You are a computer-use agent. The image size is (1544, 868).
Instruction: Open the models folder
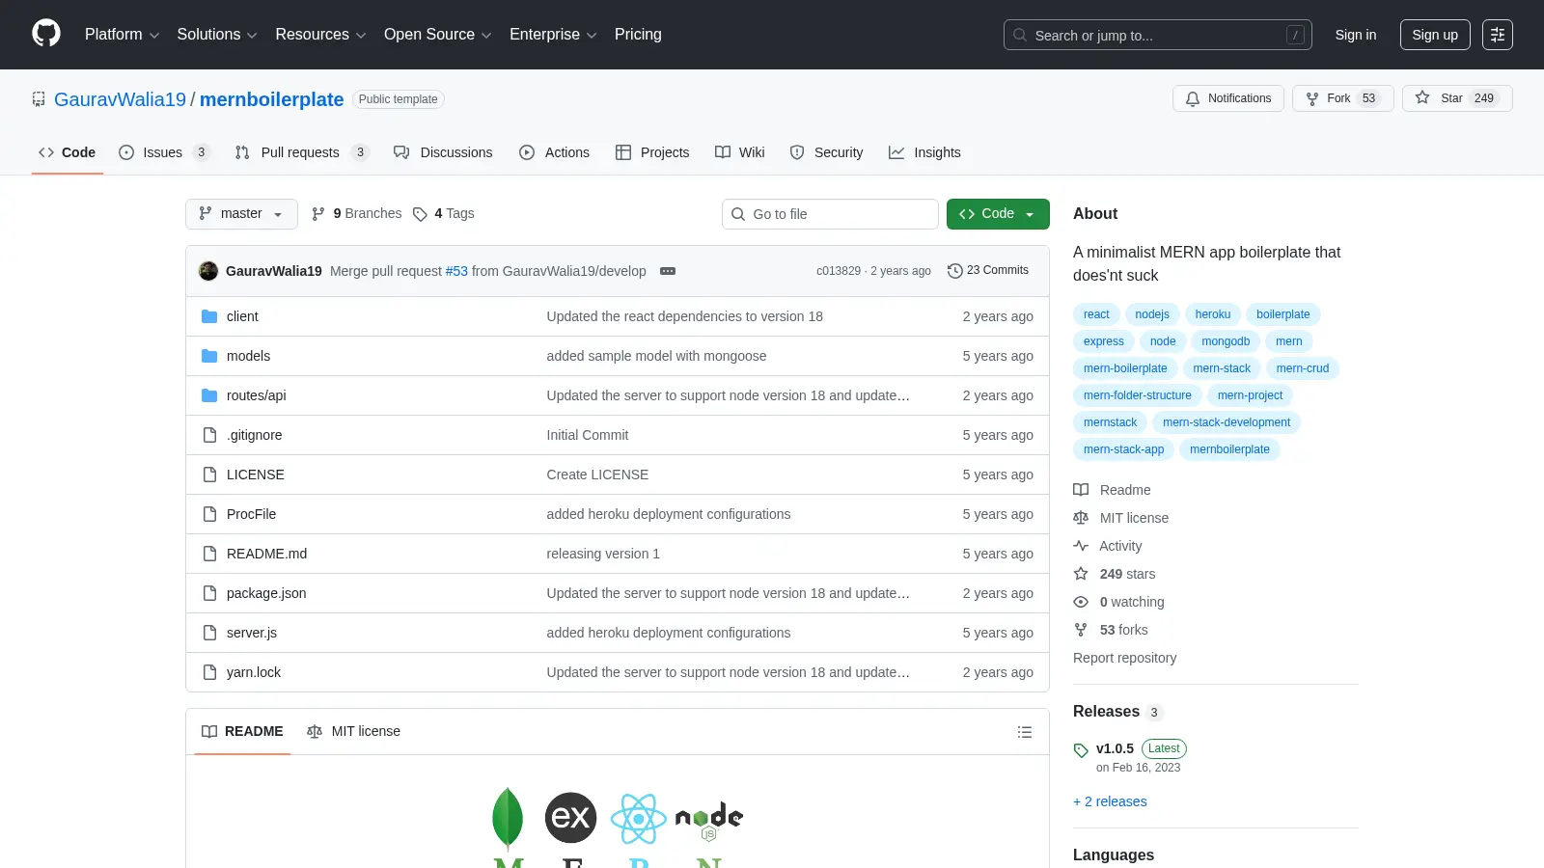click(x=248, y=356)
